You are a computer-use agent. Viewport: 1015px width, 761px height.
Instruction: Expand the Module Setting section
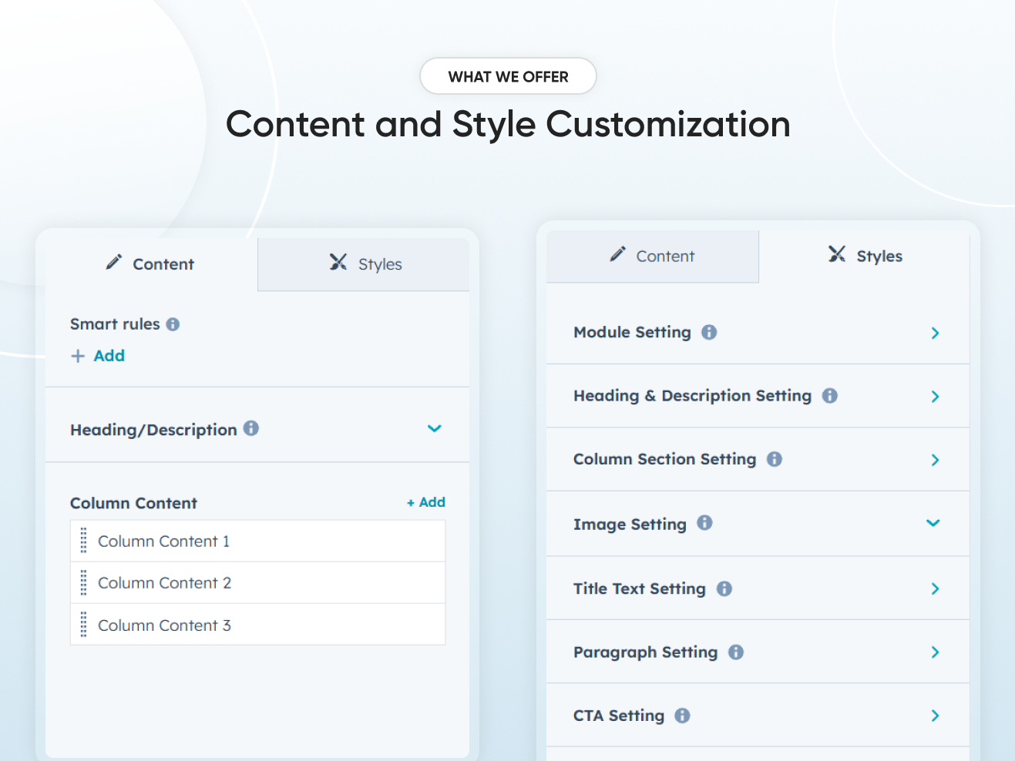(935, 333)
